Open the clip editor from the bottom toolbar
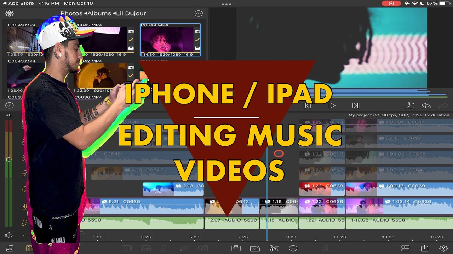The height and width of the screenshot is (254, 453). [x=236, y=248]
